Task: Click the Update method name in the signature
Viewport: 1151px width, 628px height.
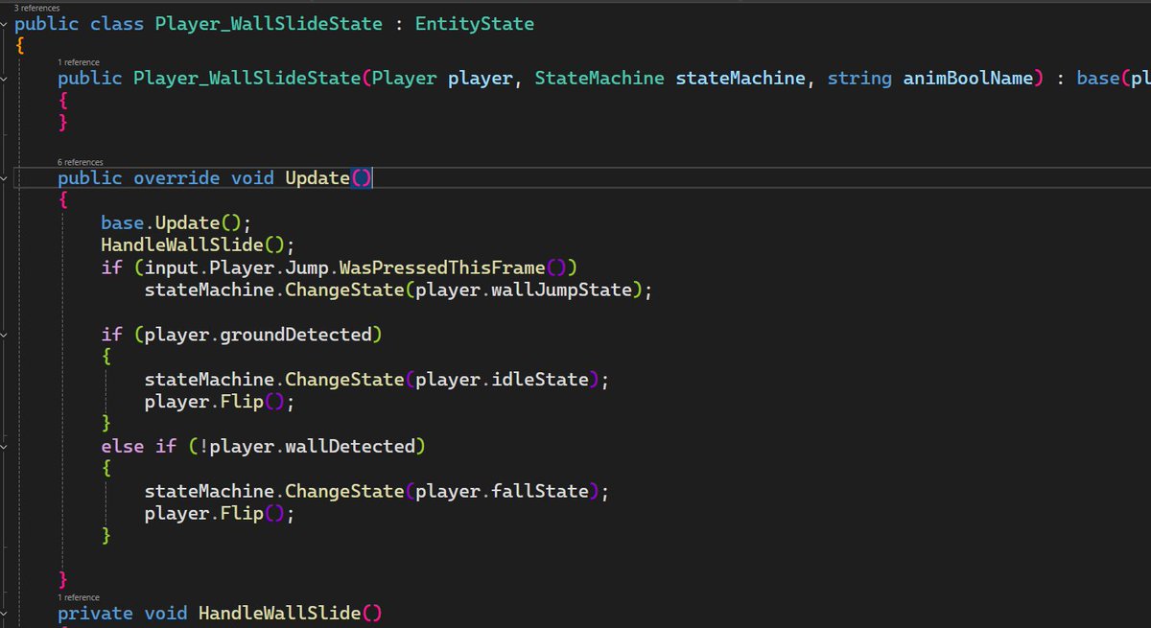Action: (x=317, y=178)
